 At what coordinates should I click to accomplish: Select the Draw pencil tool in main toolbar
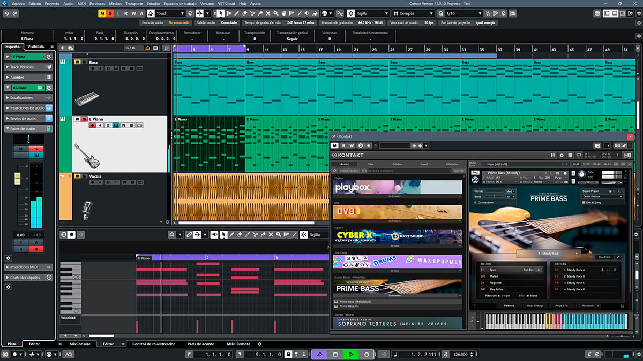point(236,13)
